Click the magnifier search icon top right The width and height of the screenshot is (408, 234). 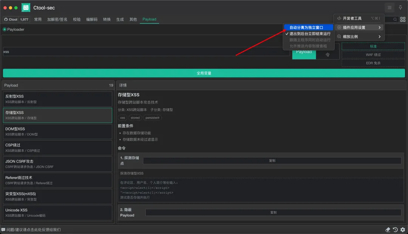tap(395, 20)
